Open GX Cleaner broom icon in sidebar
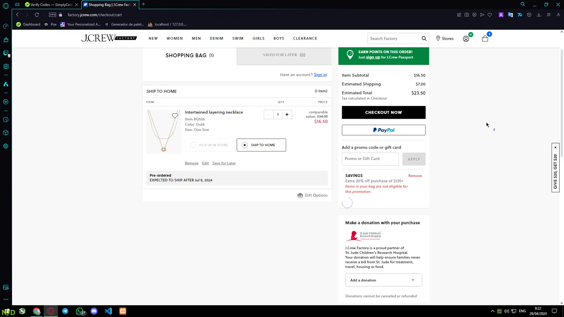Image resolution: width=564 pixels, height=317 pixels. coord(6,40)
